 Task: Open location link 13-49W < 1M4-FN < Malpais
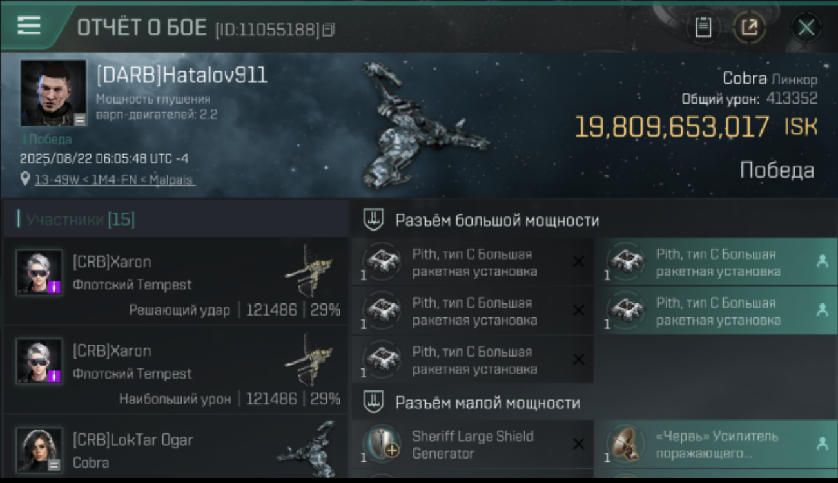pos(114,180)
